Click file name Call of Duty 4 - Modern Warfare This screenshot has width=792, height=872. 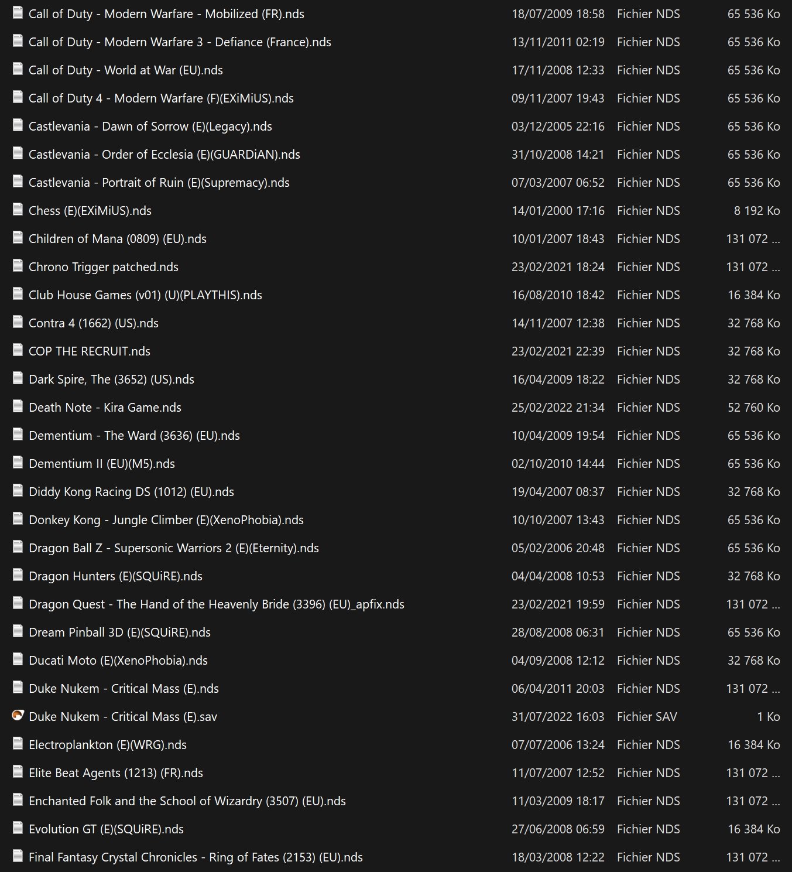pyautogui.click(x=161, y=98)
